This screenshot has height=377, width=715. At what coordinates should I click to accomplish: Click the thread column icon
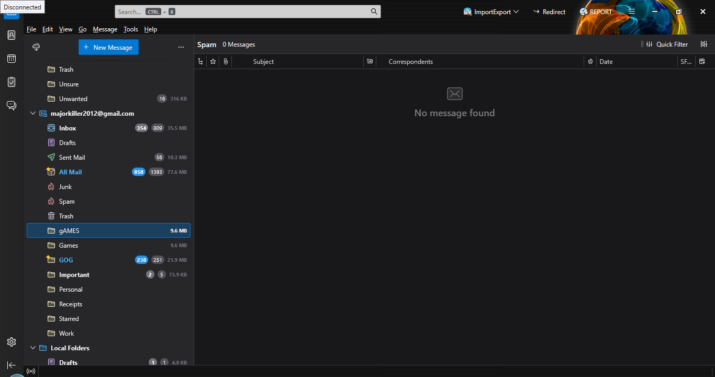(x=200, y=62)
